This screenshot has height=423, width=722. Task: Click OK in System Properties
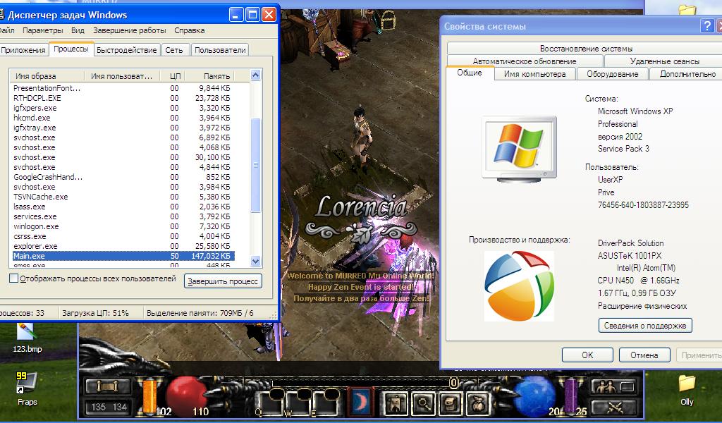point(587,355)
